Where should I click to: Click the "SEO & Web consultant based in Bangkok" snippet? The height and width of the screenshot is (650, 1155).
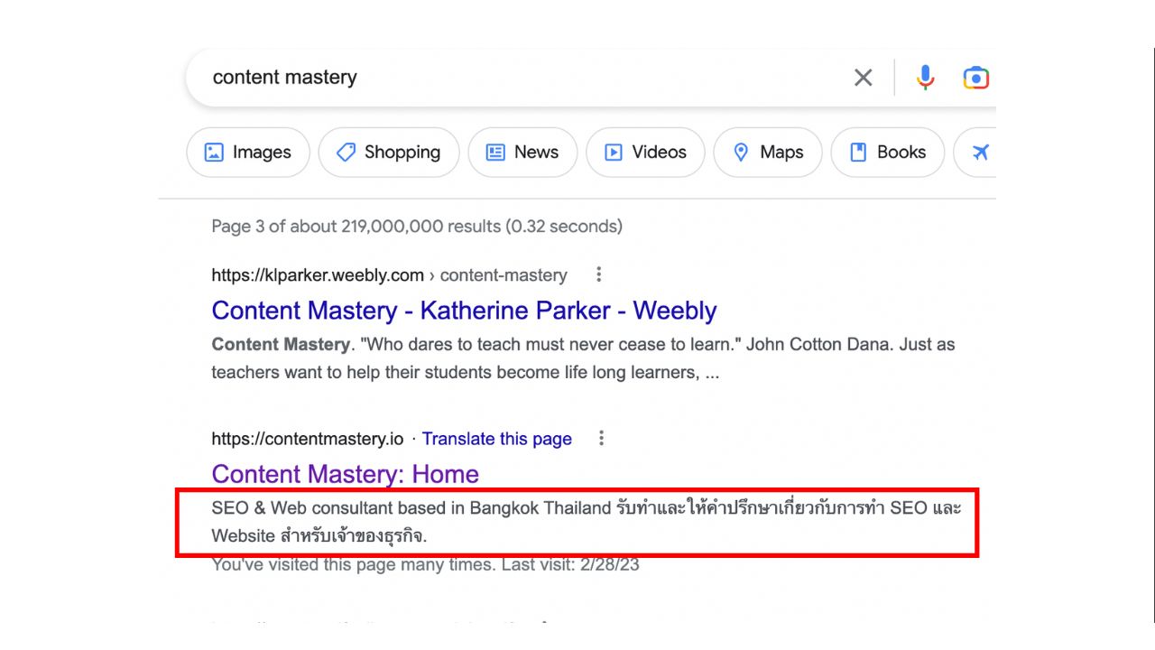587,522
